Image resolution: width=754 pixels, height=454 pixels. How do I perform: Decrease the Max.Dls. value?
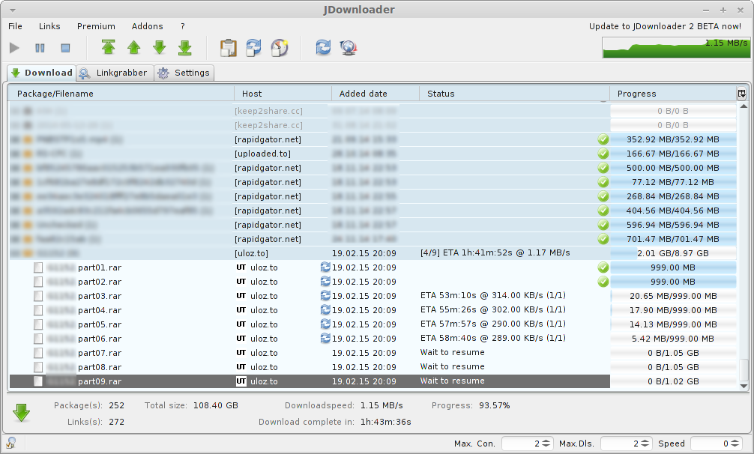(645, 447)
